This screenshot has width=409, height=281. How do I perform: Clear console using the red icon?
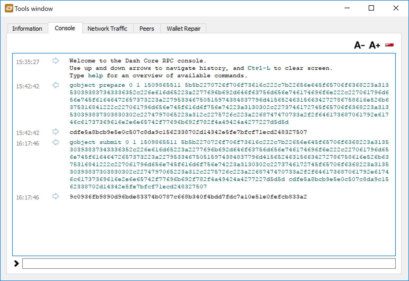(389, 45)
